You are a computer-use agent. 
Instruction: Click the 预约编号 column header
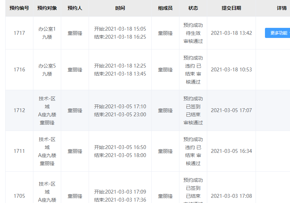[19, 8]
